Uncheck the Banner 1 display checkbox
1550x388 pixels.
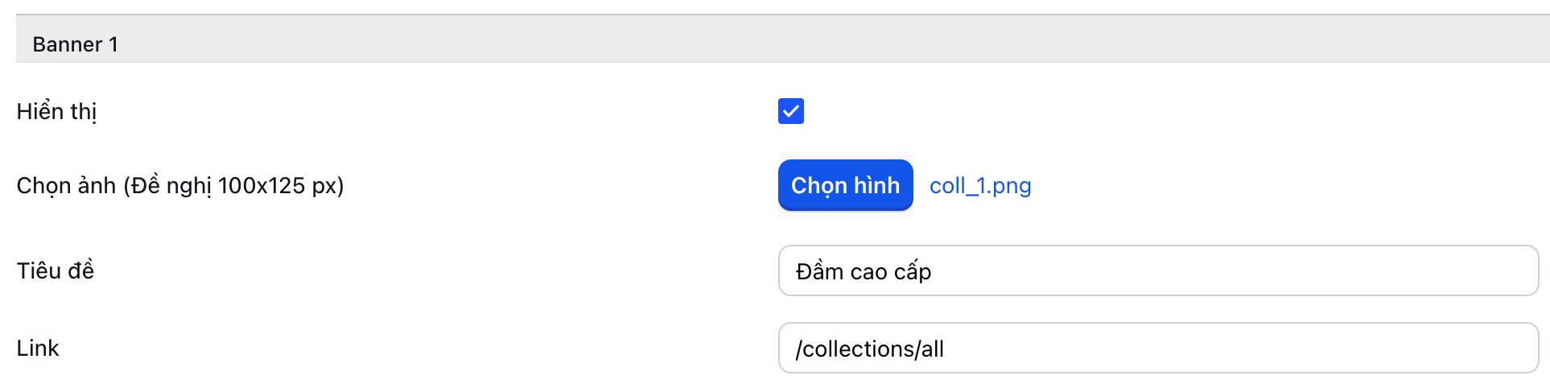click(790, 111)
